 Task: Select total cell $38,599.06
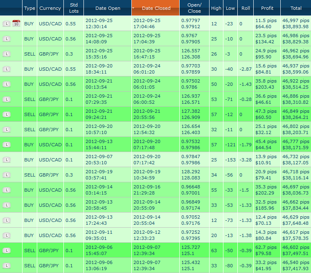[x=296, y=69]
